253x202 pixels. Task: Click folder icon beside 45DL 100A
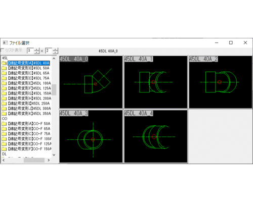click(x=4, y=83)
